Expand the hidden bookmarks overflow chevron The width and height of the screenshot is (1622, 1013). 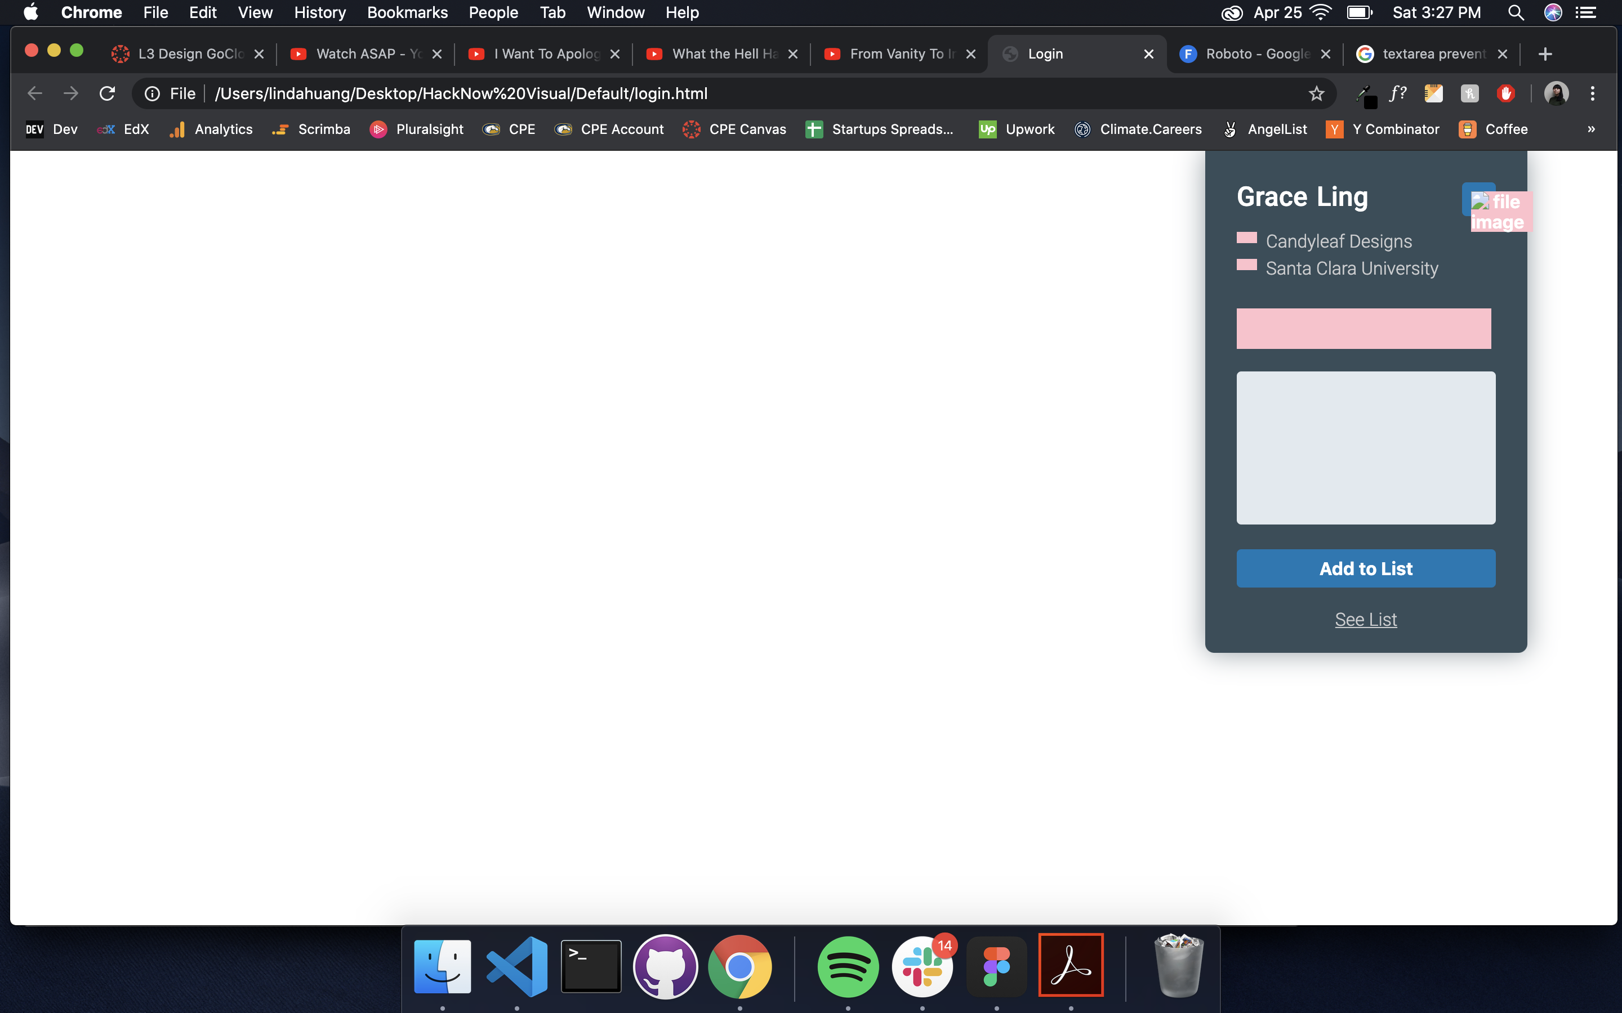tap(1591, 129)
